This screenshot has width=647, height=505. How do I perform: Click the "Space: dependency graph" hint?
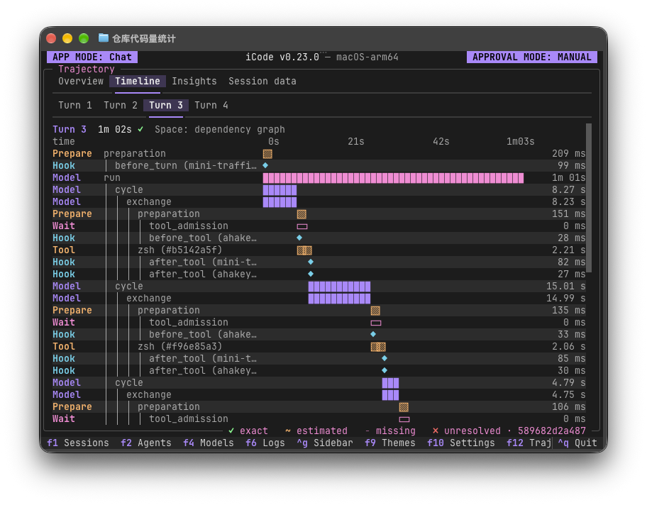pyautogui.click(x=219, y=130)
